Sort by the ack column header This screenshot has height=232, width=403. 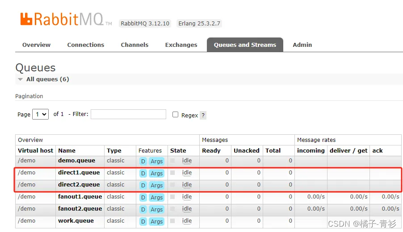click(378, 151)
